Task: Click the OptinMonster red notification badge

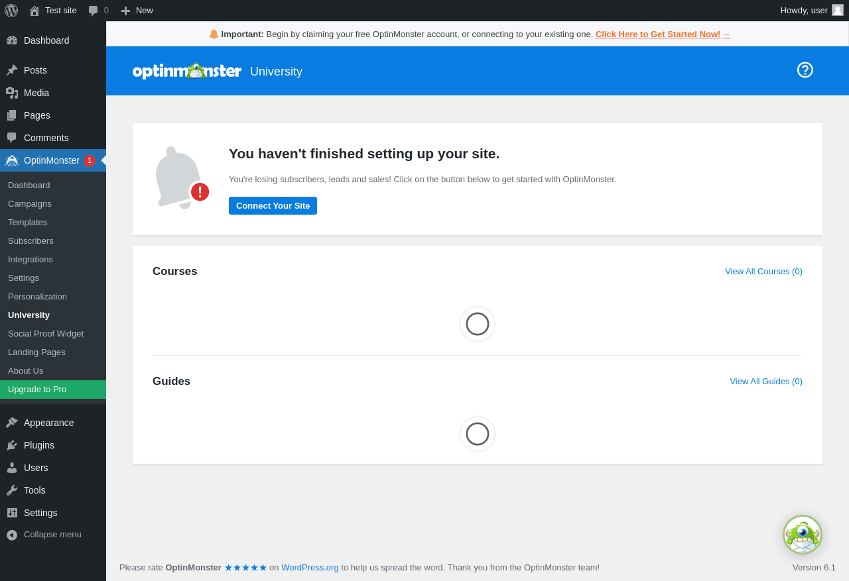Action: click(x=90, y=160)
